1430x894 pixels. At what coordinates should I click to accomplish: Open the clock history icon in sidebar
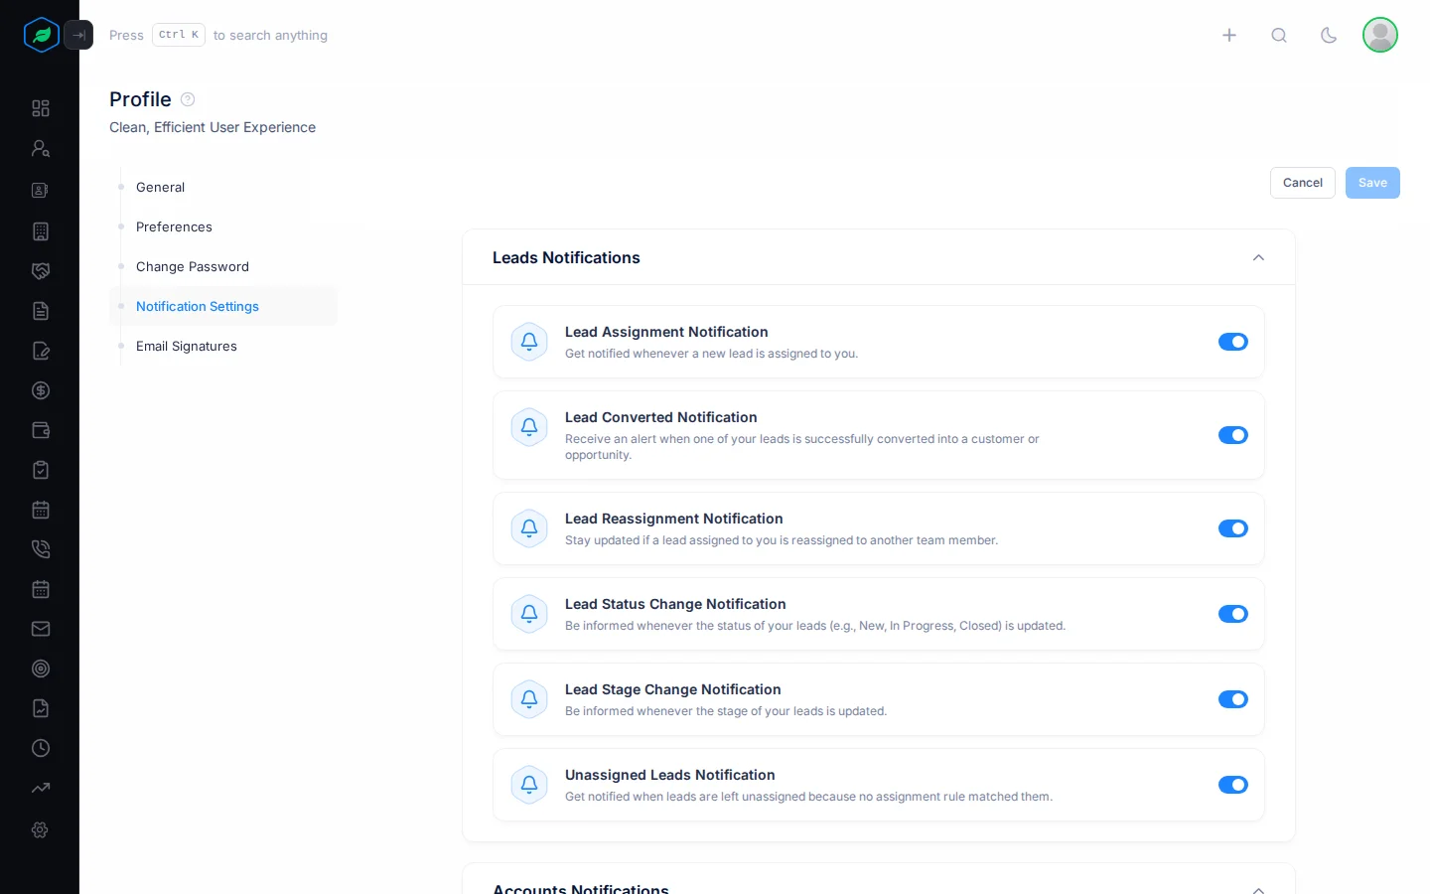point(41,748)
